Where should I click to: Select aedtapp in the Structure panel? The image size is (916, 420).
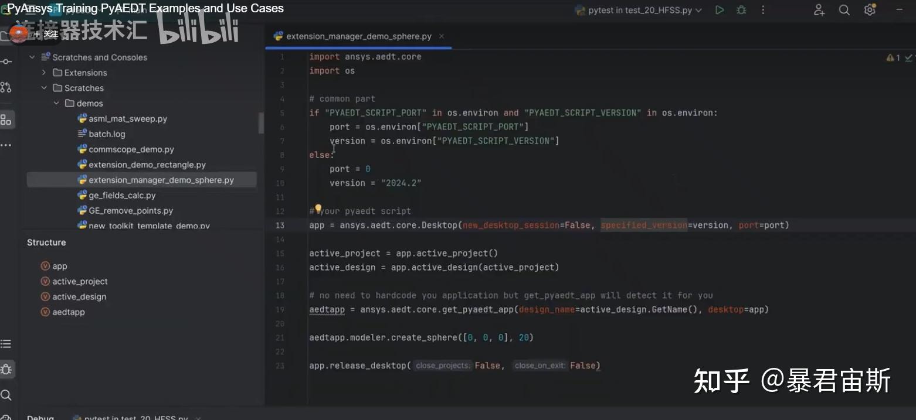(69, 312)
